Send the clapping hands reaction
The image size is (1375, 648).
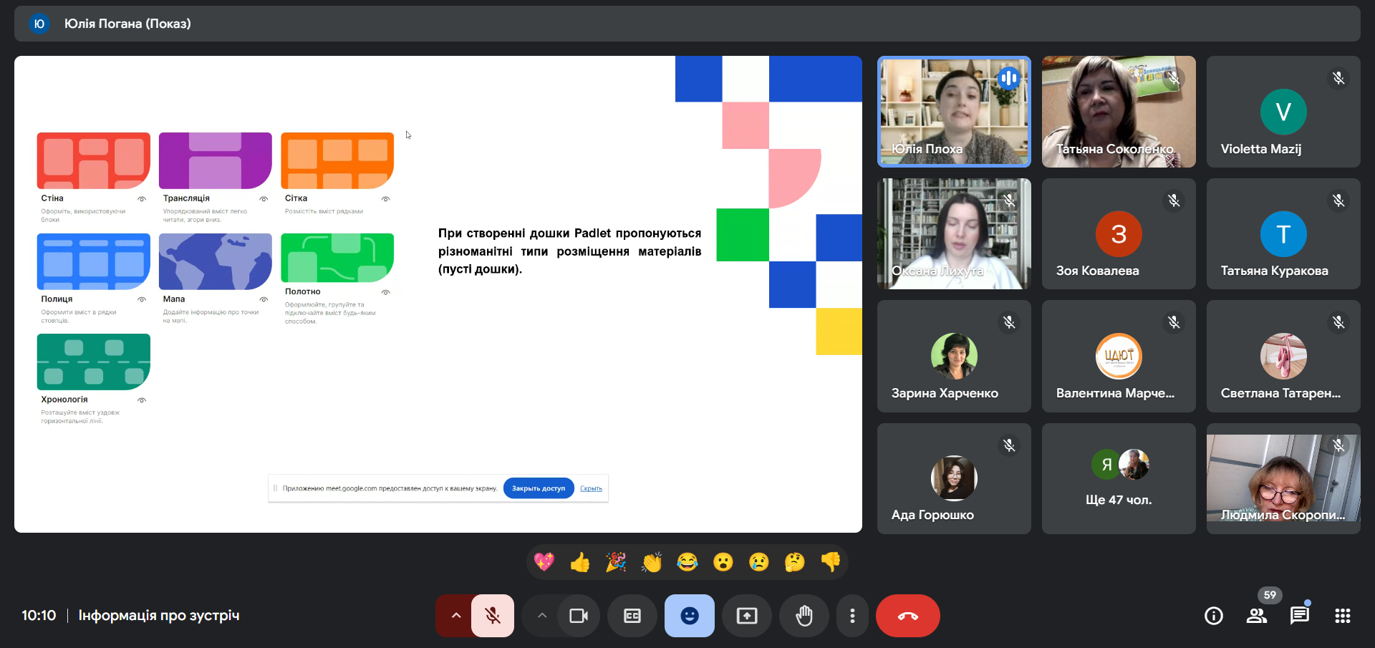pyautogui.click(x=652, y=562)
